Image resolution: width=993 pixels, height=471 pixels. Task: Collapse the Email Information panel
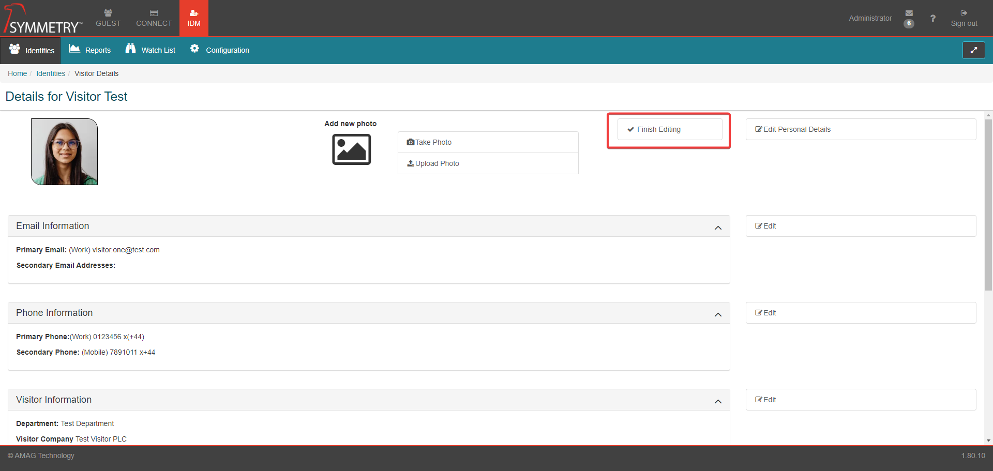[x=718, y=227]
